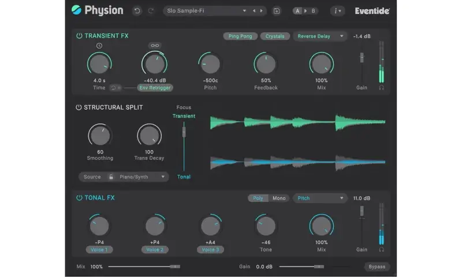Toggle the Structural Split power button
Image resolution: width=462 pixels, height=277 pixels.
pyautogui.click(x=79, y=107)
